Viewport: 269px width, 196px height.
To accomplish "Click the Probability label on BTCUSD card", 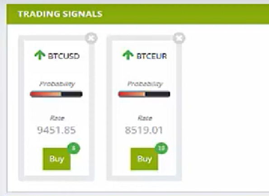I will point(57,84).
